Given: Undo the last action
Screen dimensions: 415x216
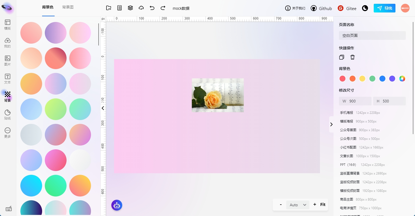Looking at the screenshot, I should tap(152, 8).
